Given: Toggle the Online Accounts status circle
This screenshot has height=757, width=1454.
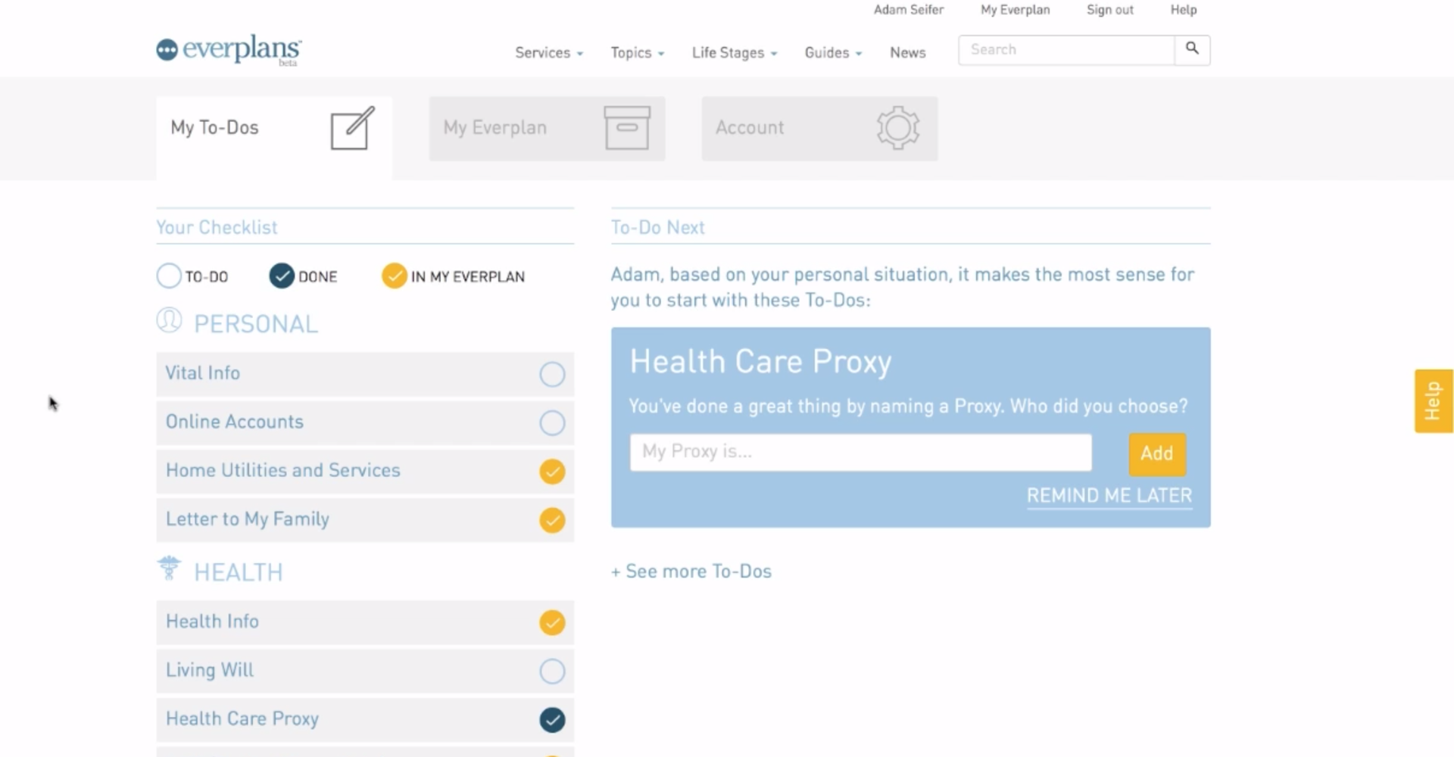Looking at the screenshot, I should [552, 422].
